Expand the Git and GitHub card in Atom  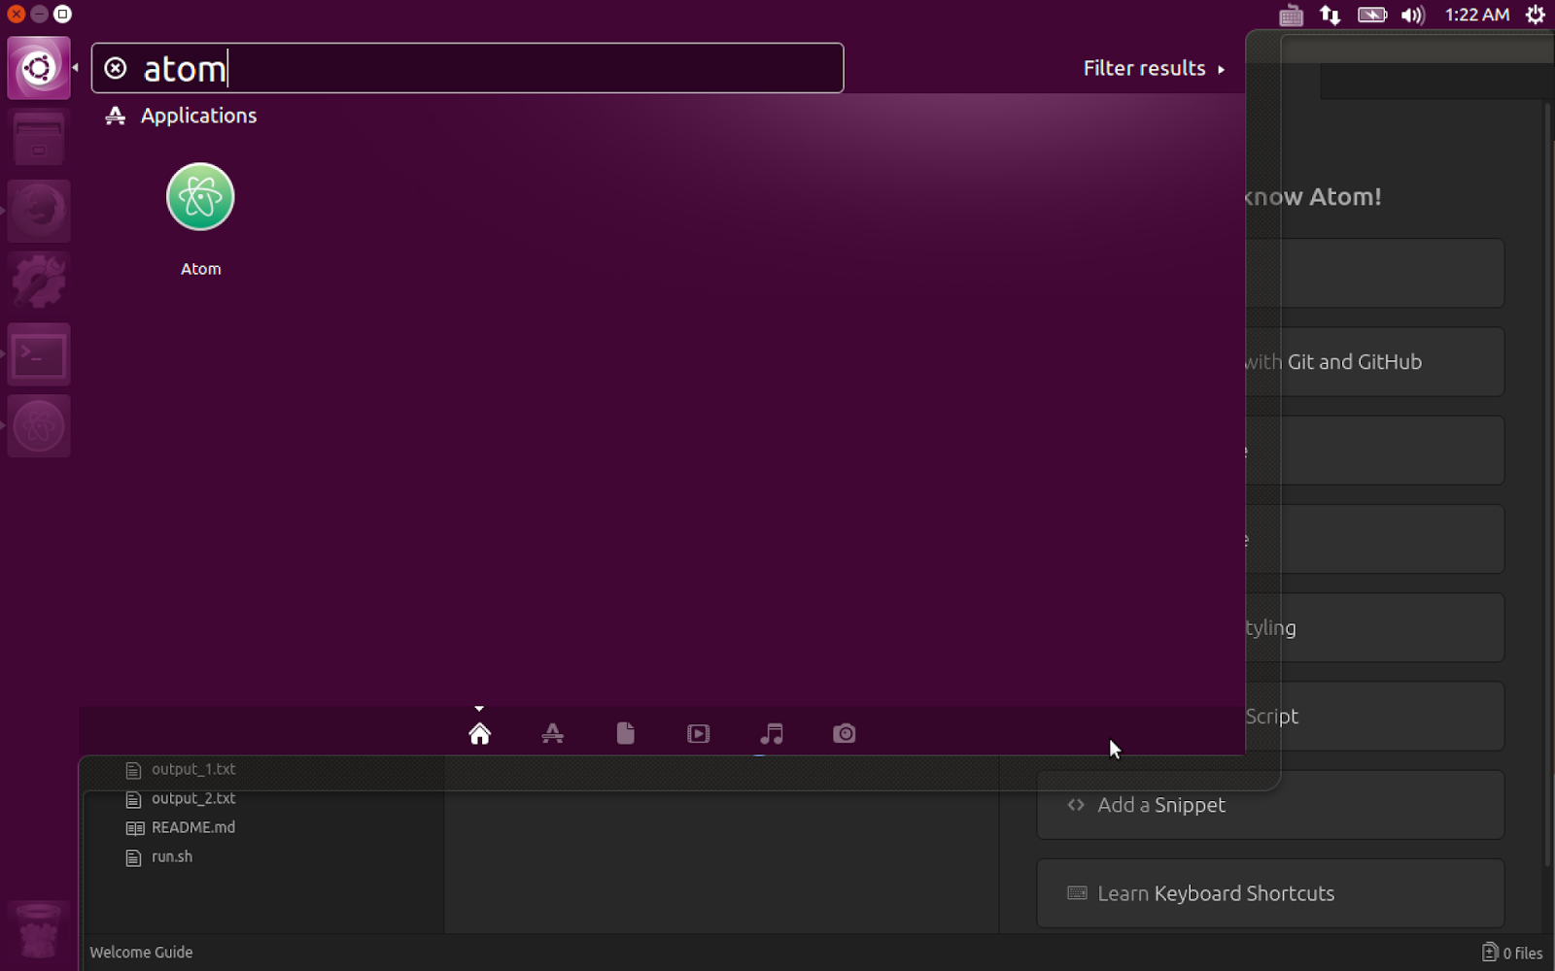[1375, 361]
